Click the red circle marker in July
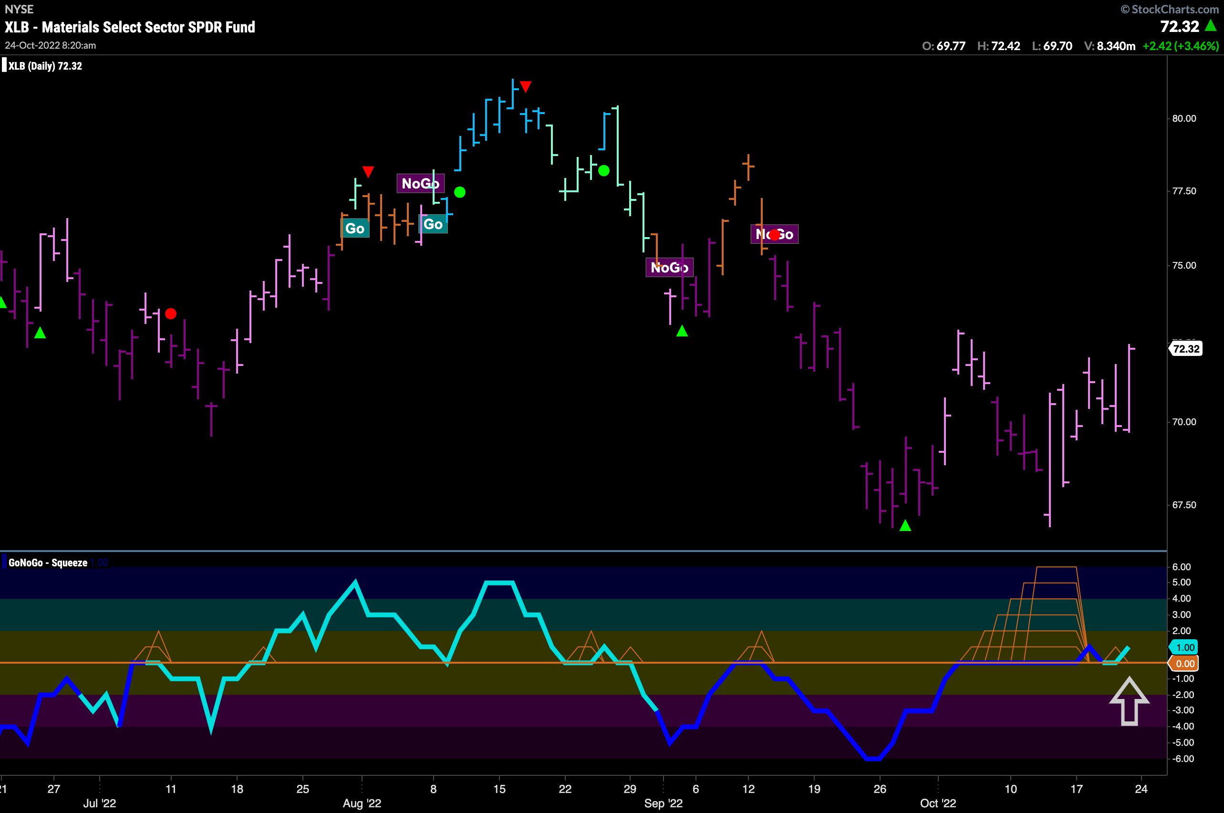 pyautogui.click(x=171, y=313)
